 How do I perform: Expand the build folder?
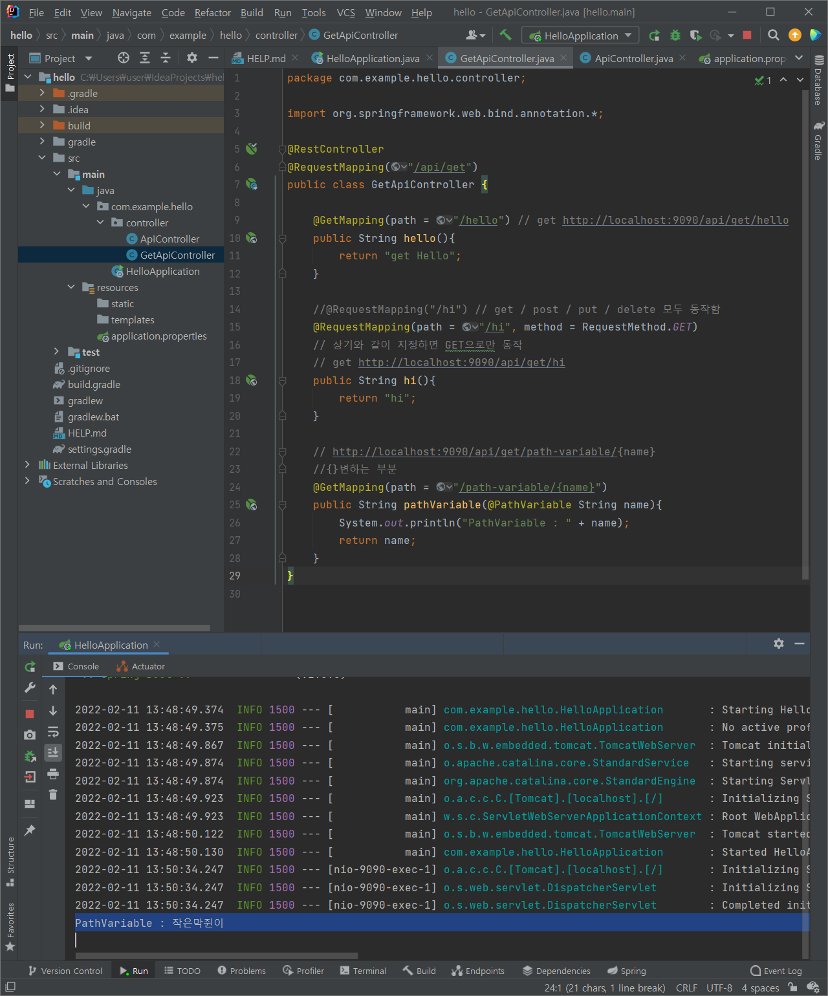(42, 125)
